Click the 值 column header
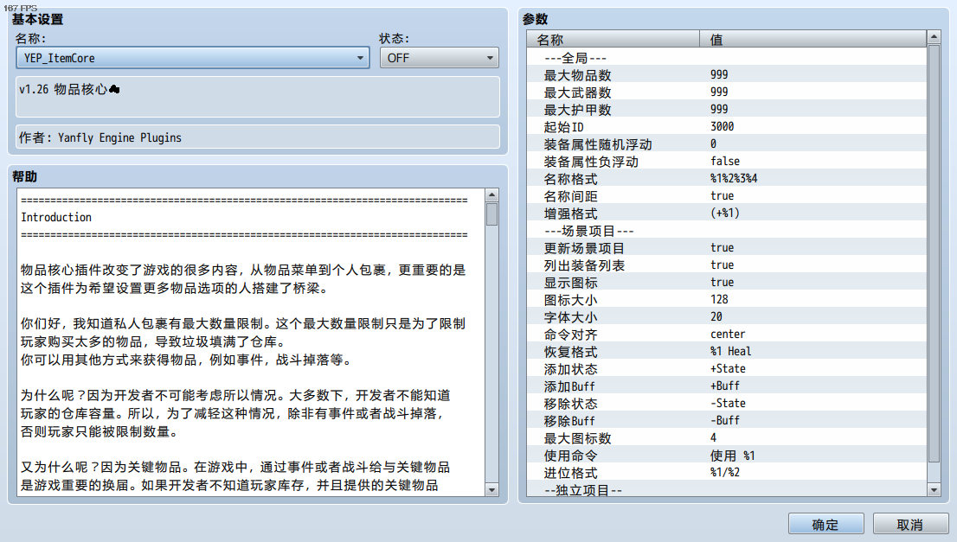Image resolution: width=957 pixels, height=542 pixels. tap(813, 40)
